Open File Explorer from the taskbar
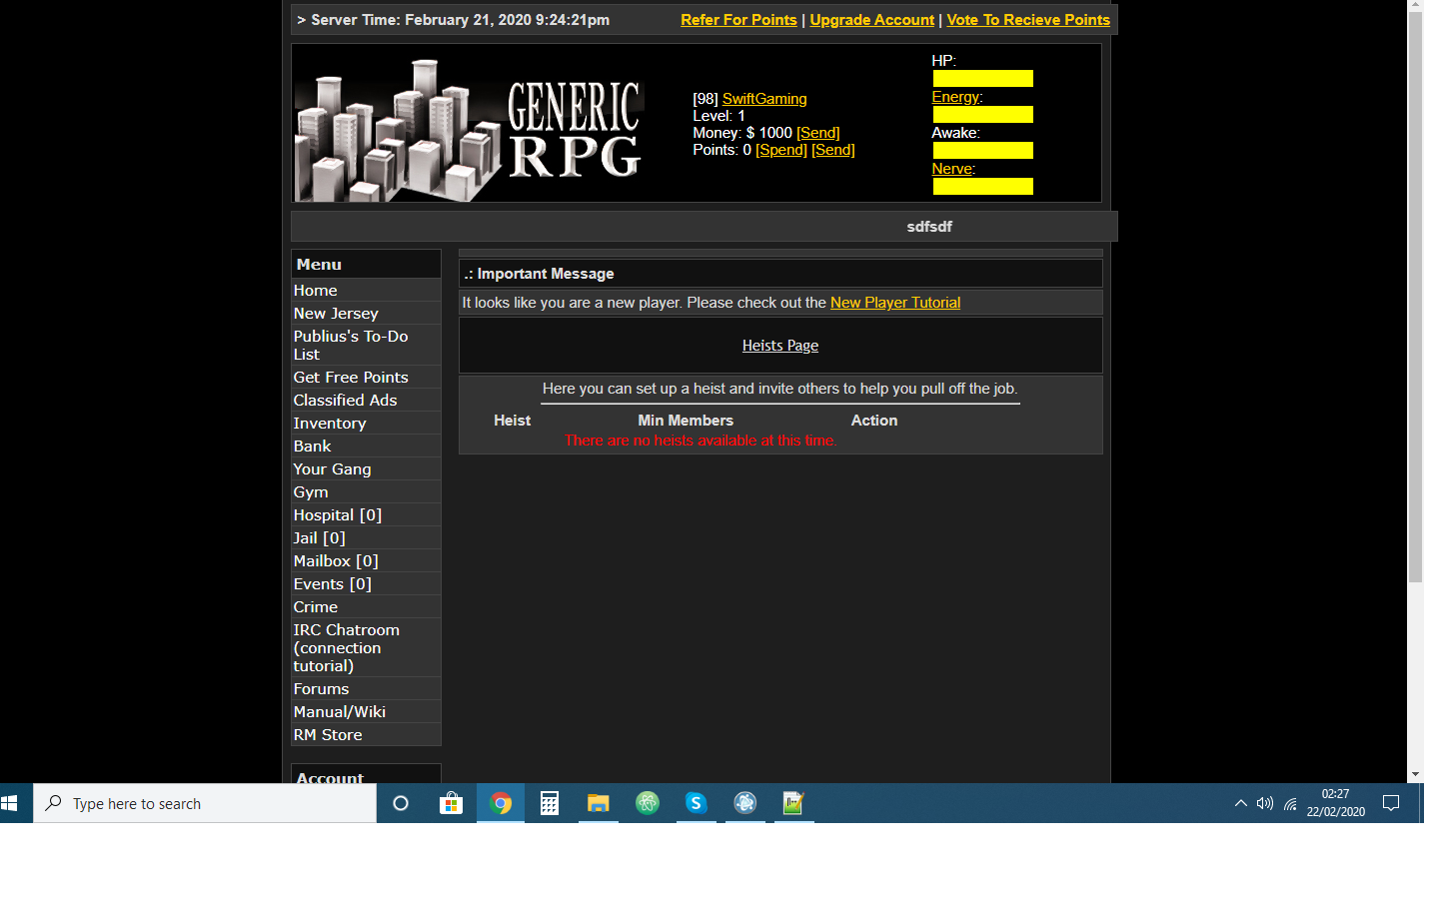Image resolution: width=1439 pixels, height=899 pixels. pyautogui.click(x=598, y=803)
